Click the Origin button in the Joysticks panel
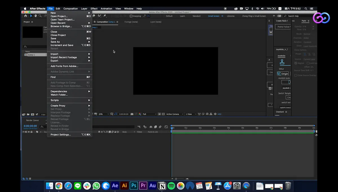This screenshot has height=192, width=338. pos(283,74)
